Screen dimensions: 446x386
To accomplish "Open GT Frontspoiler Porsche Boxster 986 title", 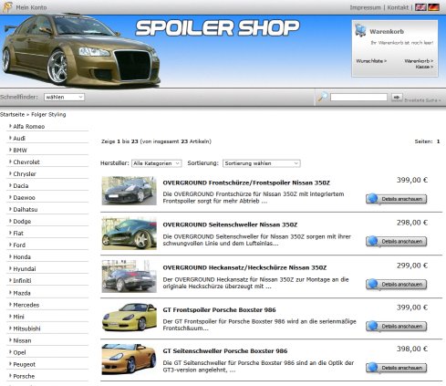I will [219, 310].
